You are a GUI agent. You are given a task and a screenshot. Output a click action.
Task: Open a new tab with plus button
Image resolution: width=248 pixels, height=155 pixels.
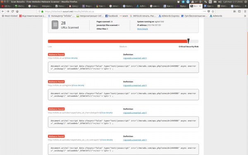[x=246, y=6]
